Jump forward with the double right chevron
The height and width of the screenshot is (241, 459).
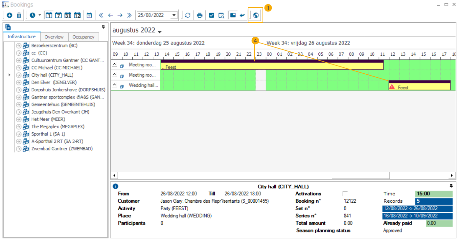[x=129, y=15]
